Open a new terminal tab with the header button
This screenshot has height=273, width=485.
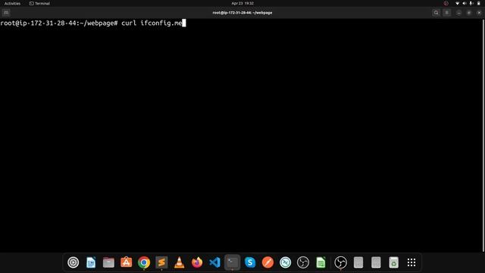(6, 13)
